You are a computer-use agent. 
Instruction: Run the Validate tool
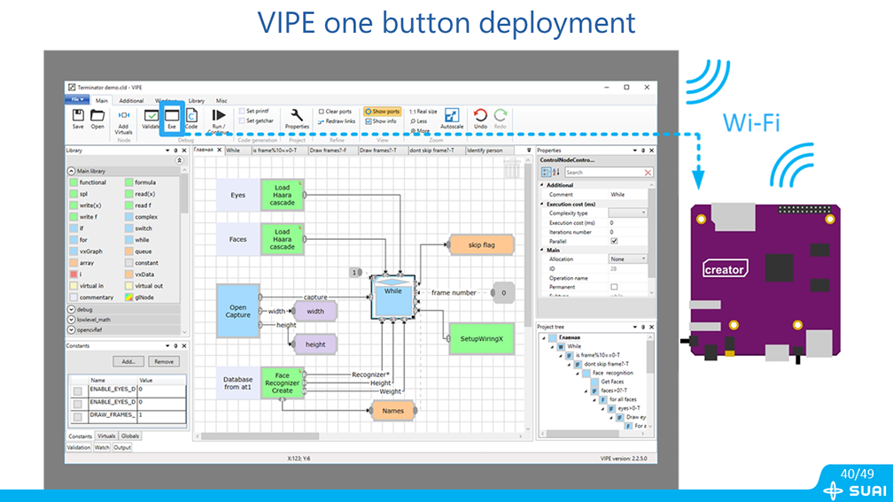(x=151, y=116)
